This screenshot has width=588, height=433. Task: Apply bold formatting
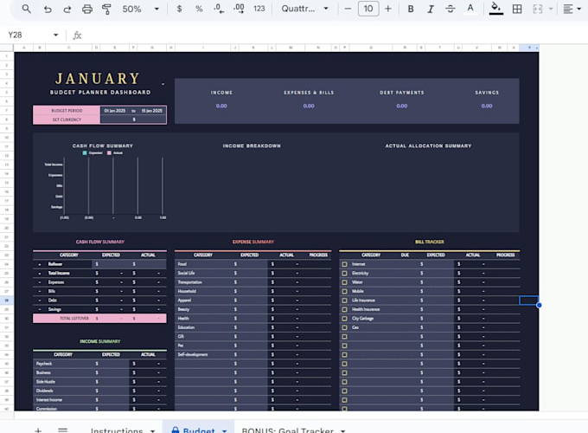click(410, 9)
